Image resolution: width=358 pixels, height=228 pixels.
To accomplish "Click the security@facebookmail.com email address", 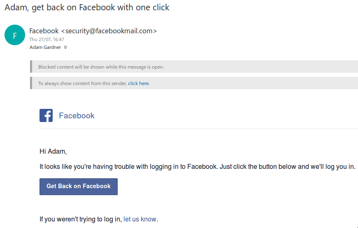I will (x=109, y=31).
